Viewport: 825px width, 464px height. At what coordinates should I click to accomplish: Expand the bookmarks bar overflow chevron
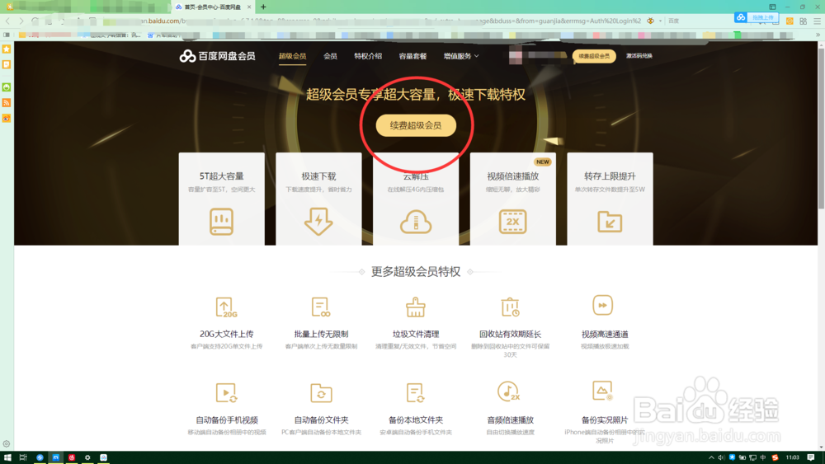coord(818,35)
